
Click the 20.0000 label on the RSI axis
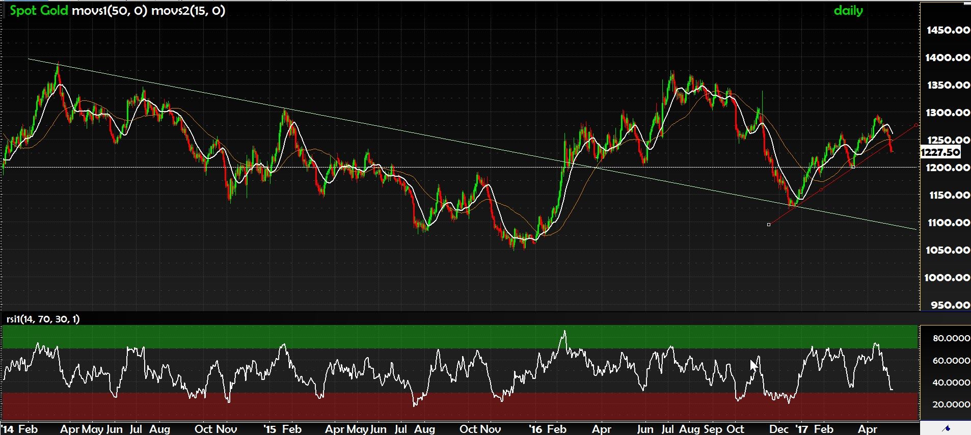click(951, 404)
